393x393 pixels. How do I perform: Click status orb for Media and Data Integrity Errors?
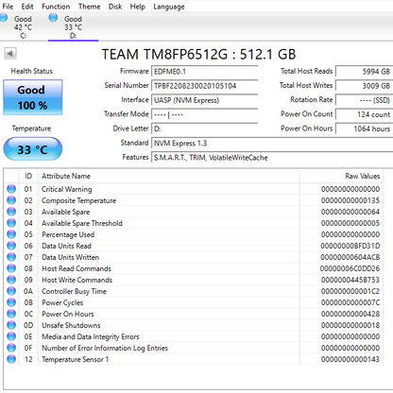11,336
